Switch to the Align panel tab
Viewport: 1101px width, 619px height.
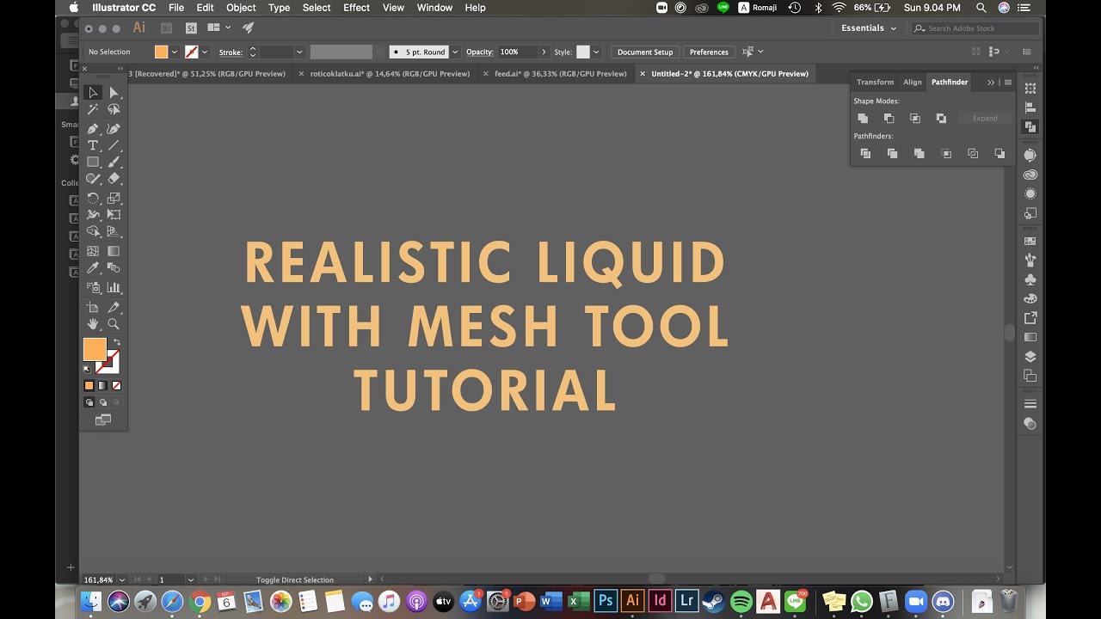(913, 83)
